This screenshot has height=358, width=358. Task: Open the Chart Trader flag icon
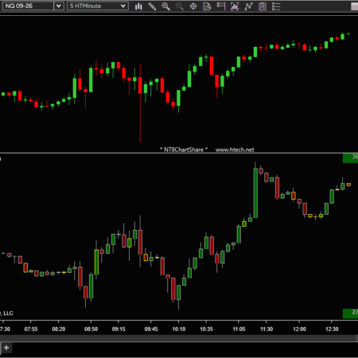221,6
